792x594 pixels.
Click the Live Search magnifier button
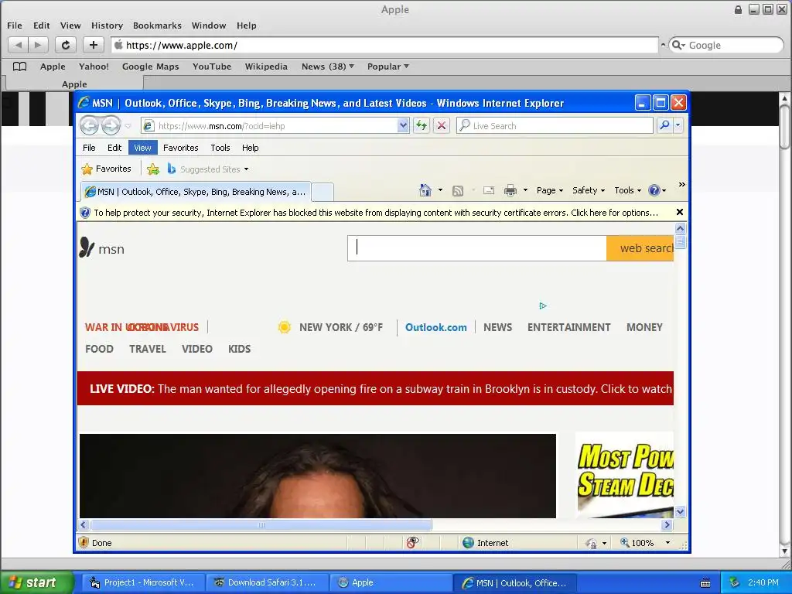point(664,125)
